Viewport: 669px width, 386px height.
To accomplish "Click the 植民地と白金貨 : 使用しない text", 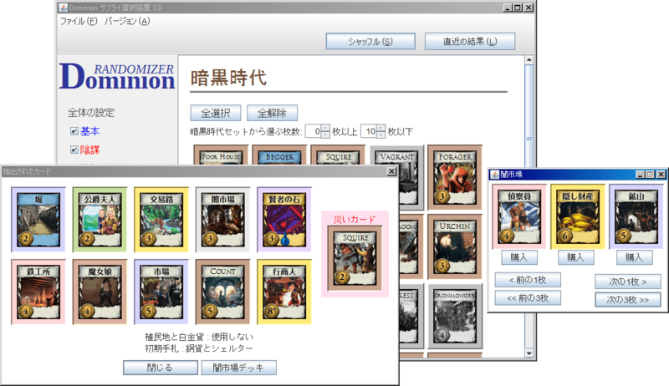I will pyautogui.click(x=199, y=337).
